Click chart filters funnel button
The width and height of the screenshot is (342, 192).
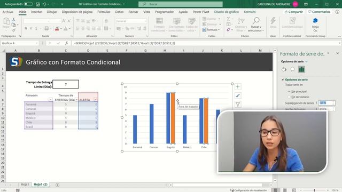[238, 105]
